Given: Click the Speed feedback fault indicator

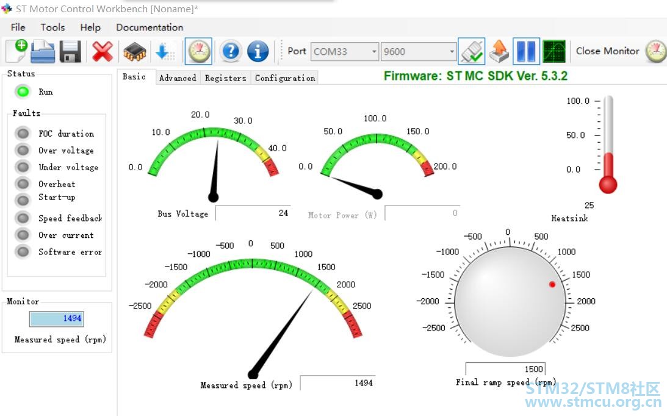Looking at the screenshot, I should coord(23,218).
